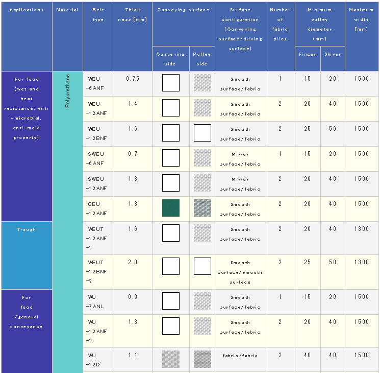Click the WEUT-12ANF-2 belt type name
The height and width of the screenshot is (373, 380).
tap(98, 238)
